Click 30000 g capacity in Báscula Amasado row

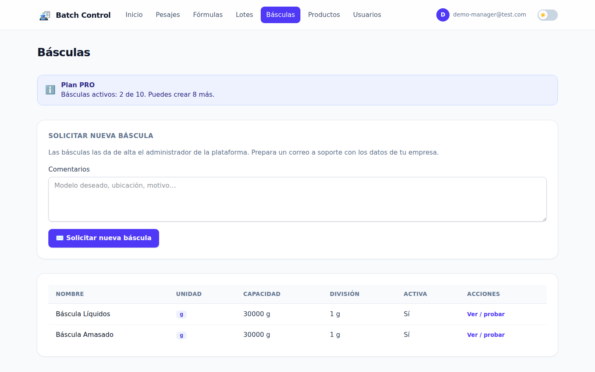(x=257, y=335)
